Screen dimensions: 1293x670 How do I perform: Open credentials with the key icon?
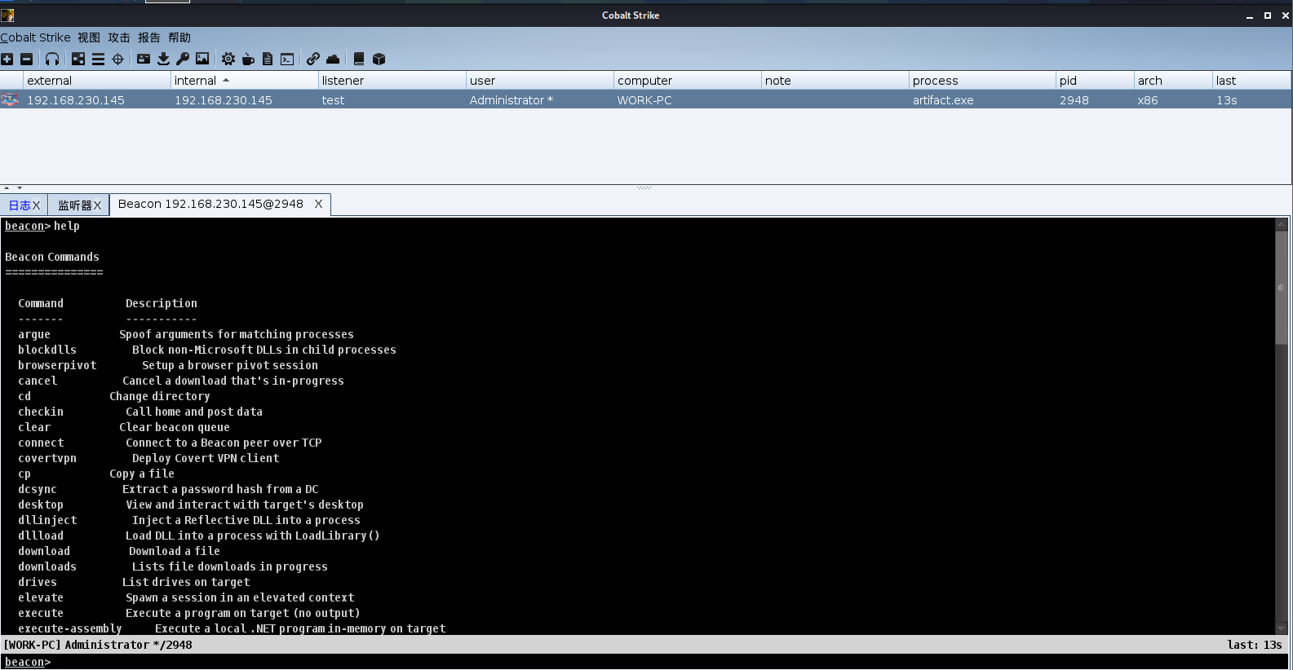183,59
